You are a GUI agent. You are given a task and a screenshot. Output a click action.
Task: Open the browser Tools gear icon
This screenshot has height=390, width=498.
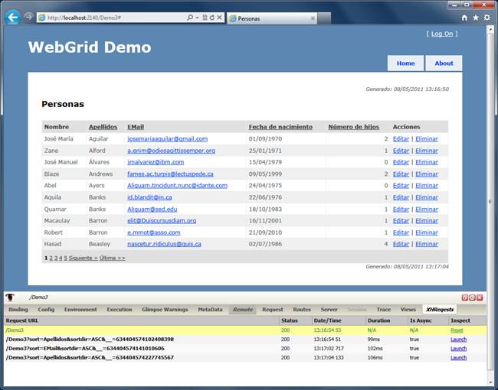[x=487, y=18]
